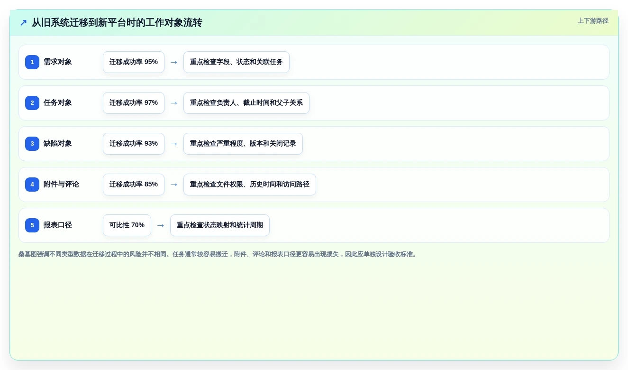Click 重点检查负责人、截止时间和父子关系 chip
Screen dimensions: 628x370
pyautogui.click(x=246, y=103)
